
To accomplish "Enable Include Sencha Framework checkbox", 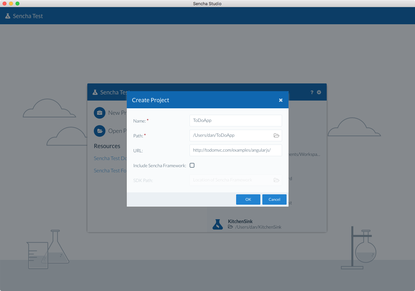I will pyautogui.click(x=192, y=165).
